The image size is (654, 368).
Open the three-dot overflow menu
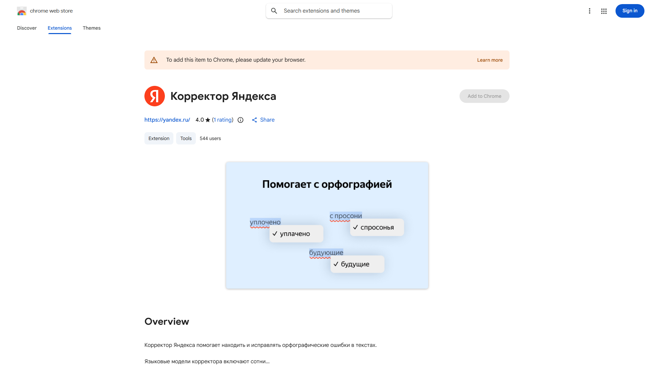pyautogui.click(x=590, y=11)
